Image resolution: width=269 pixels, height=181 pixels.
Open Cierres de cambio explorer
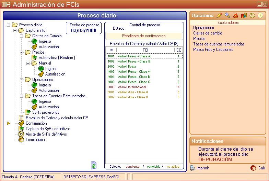(x=208, y=33)
